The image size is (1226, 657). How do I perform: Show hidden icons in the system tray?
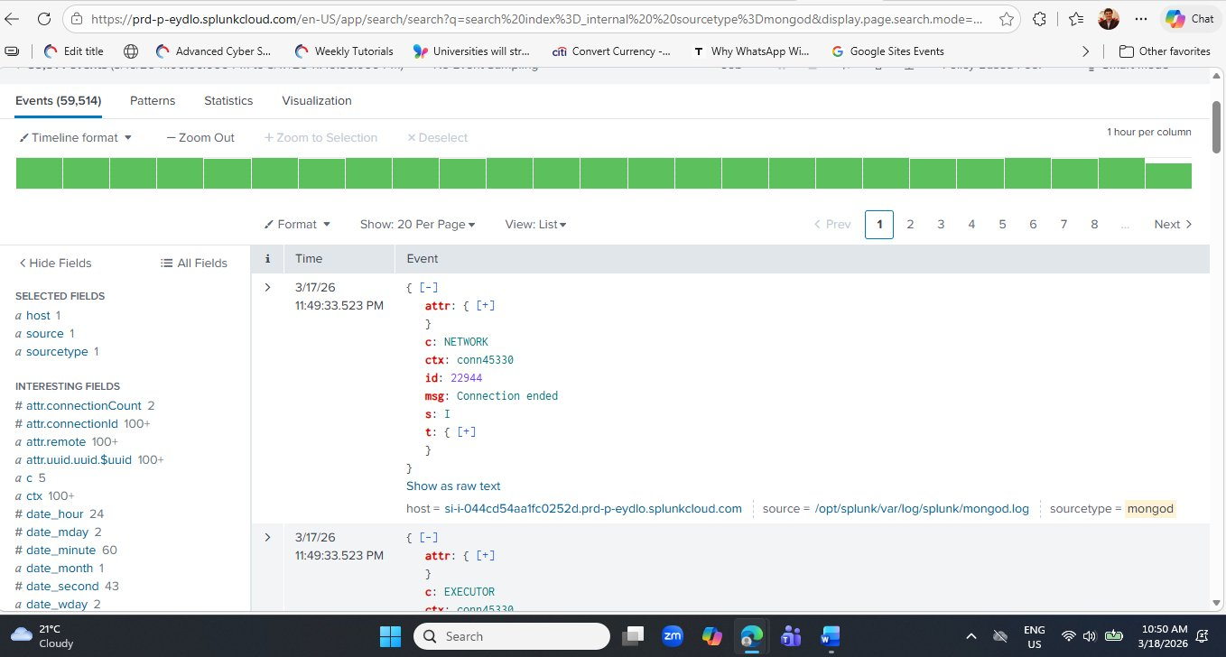pyautogui.click(x=971, y=636)
